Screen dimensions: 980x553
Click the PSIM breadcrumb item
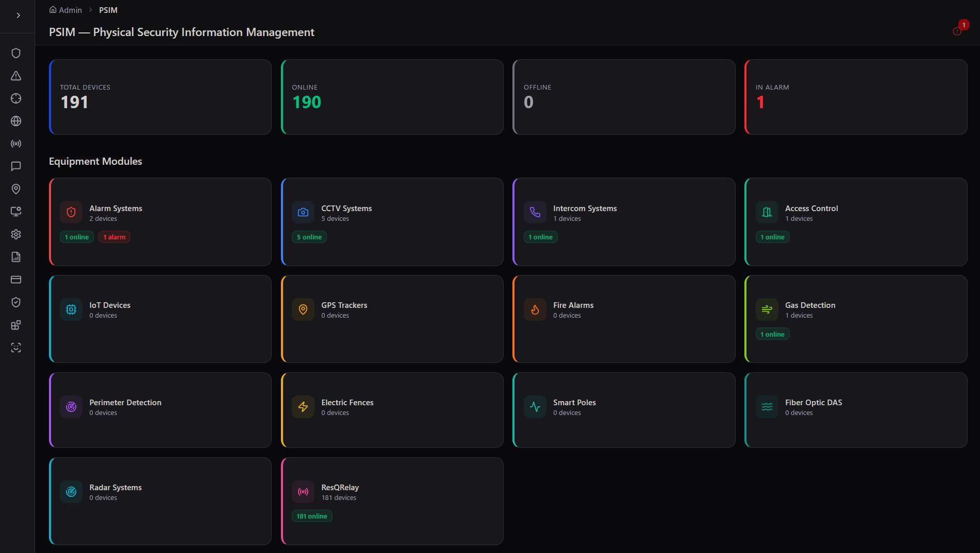tap(108, 10)
